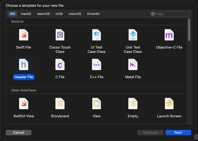Click the 'Objective-C File' label text
This screenshot has width=198, height=141.
169,47
